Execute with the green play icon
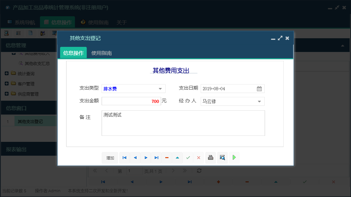351x197 pixels. click(x=234, y=157)
